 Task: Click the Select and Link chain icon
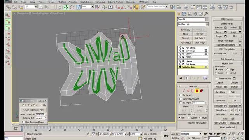tap(8, 7)
